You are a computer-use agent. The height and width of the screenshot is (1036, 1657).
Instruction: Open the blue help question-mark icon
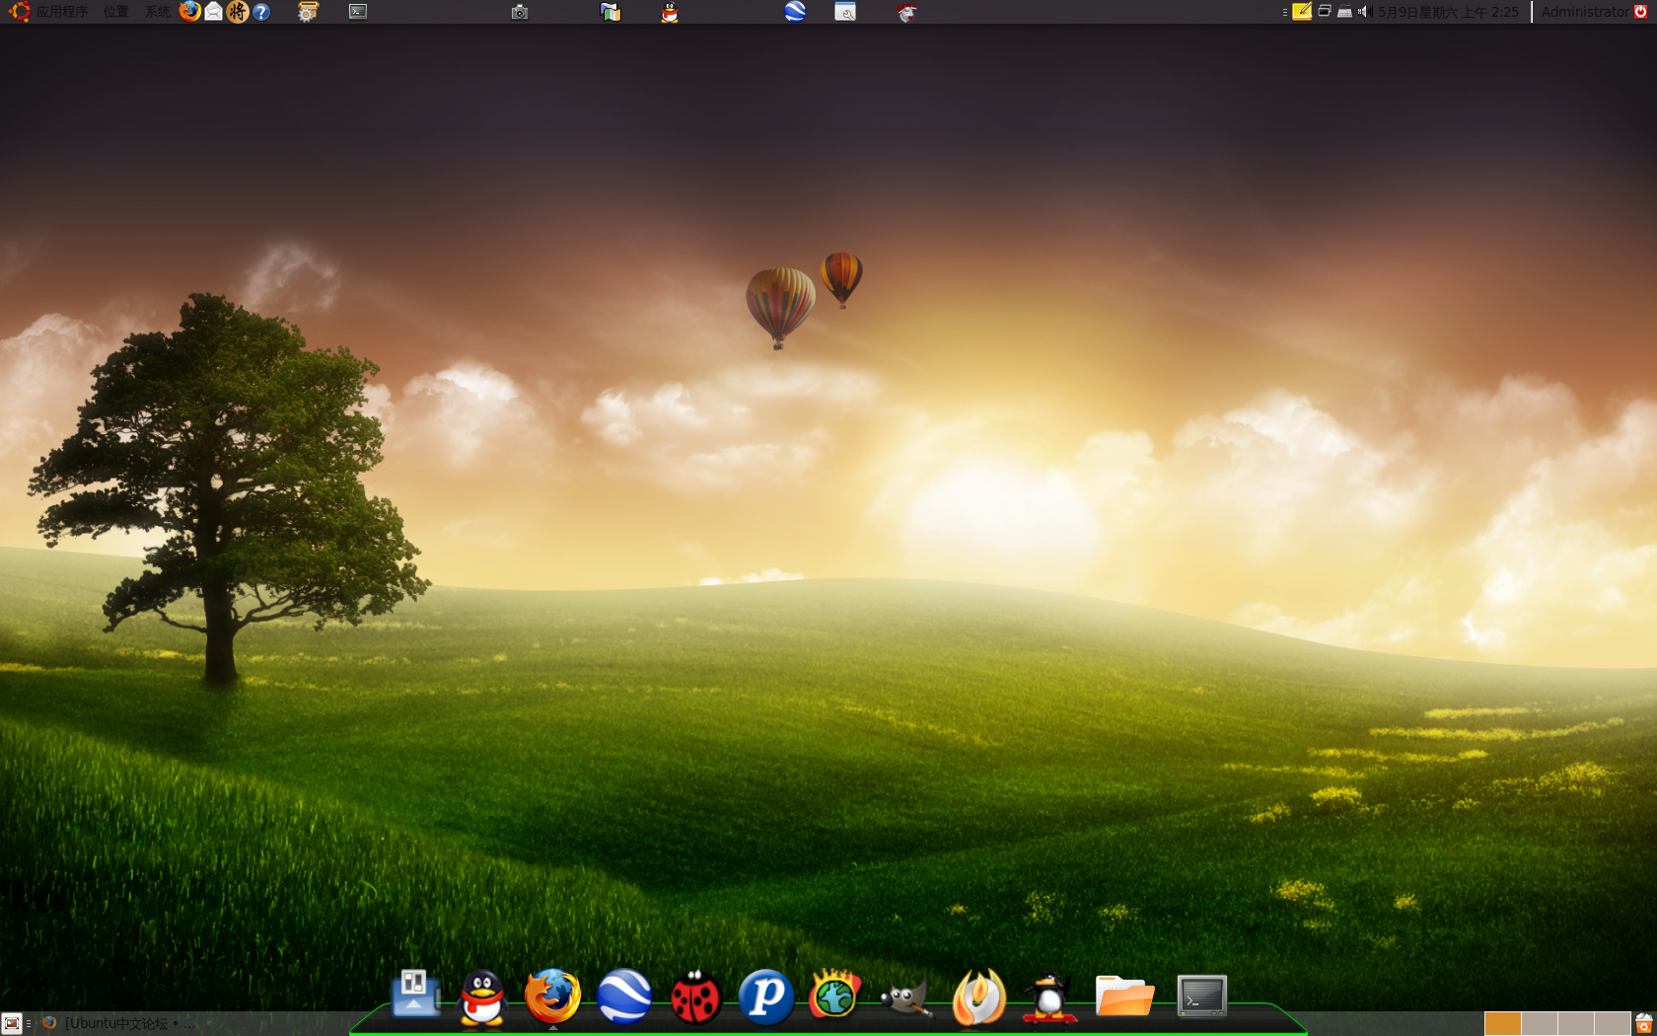click(x=261, y=12)
